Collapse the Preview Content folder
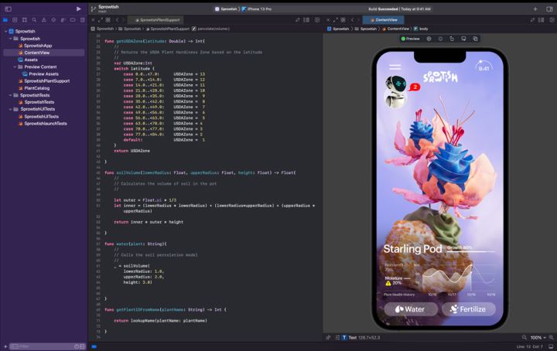Viewport: 557px width, 351px height. tap(15, 66)
